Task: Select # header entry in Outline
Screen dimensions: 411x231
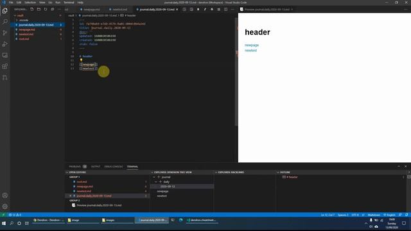Action: tap(292, 177)
